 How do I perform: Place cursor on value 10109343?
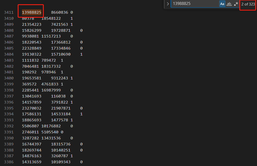pyautogui.click(x=61, y=162)
